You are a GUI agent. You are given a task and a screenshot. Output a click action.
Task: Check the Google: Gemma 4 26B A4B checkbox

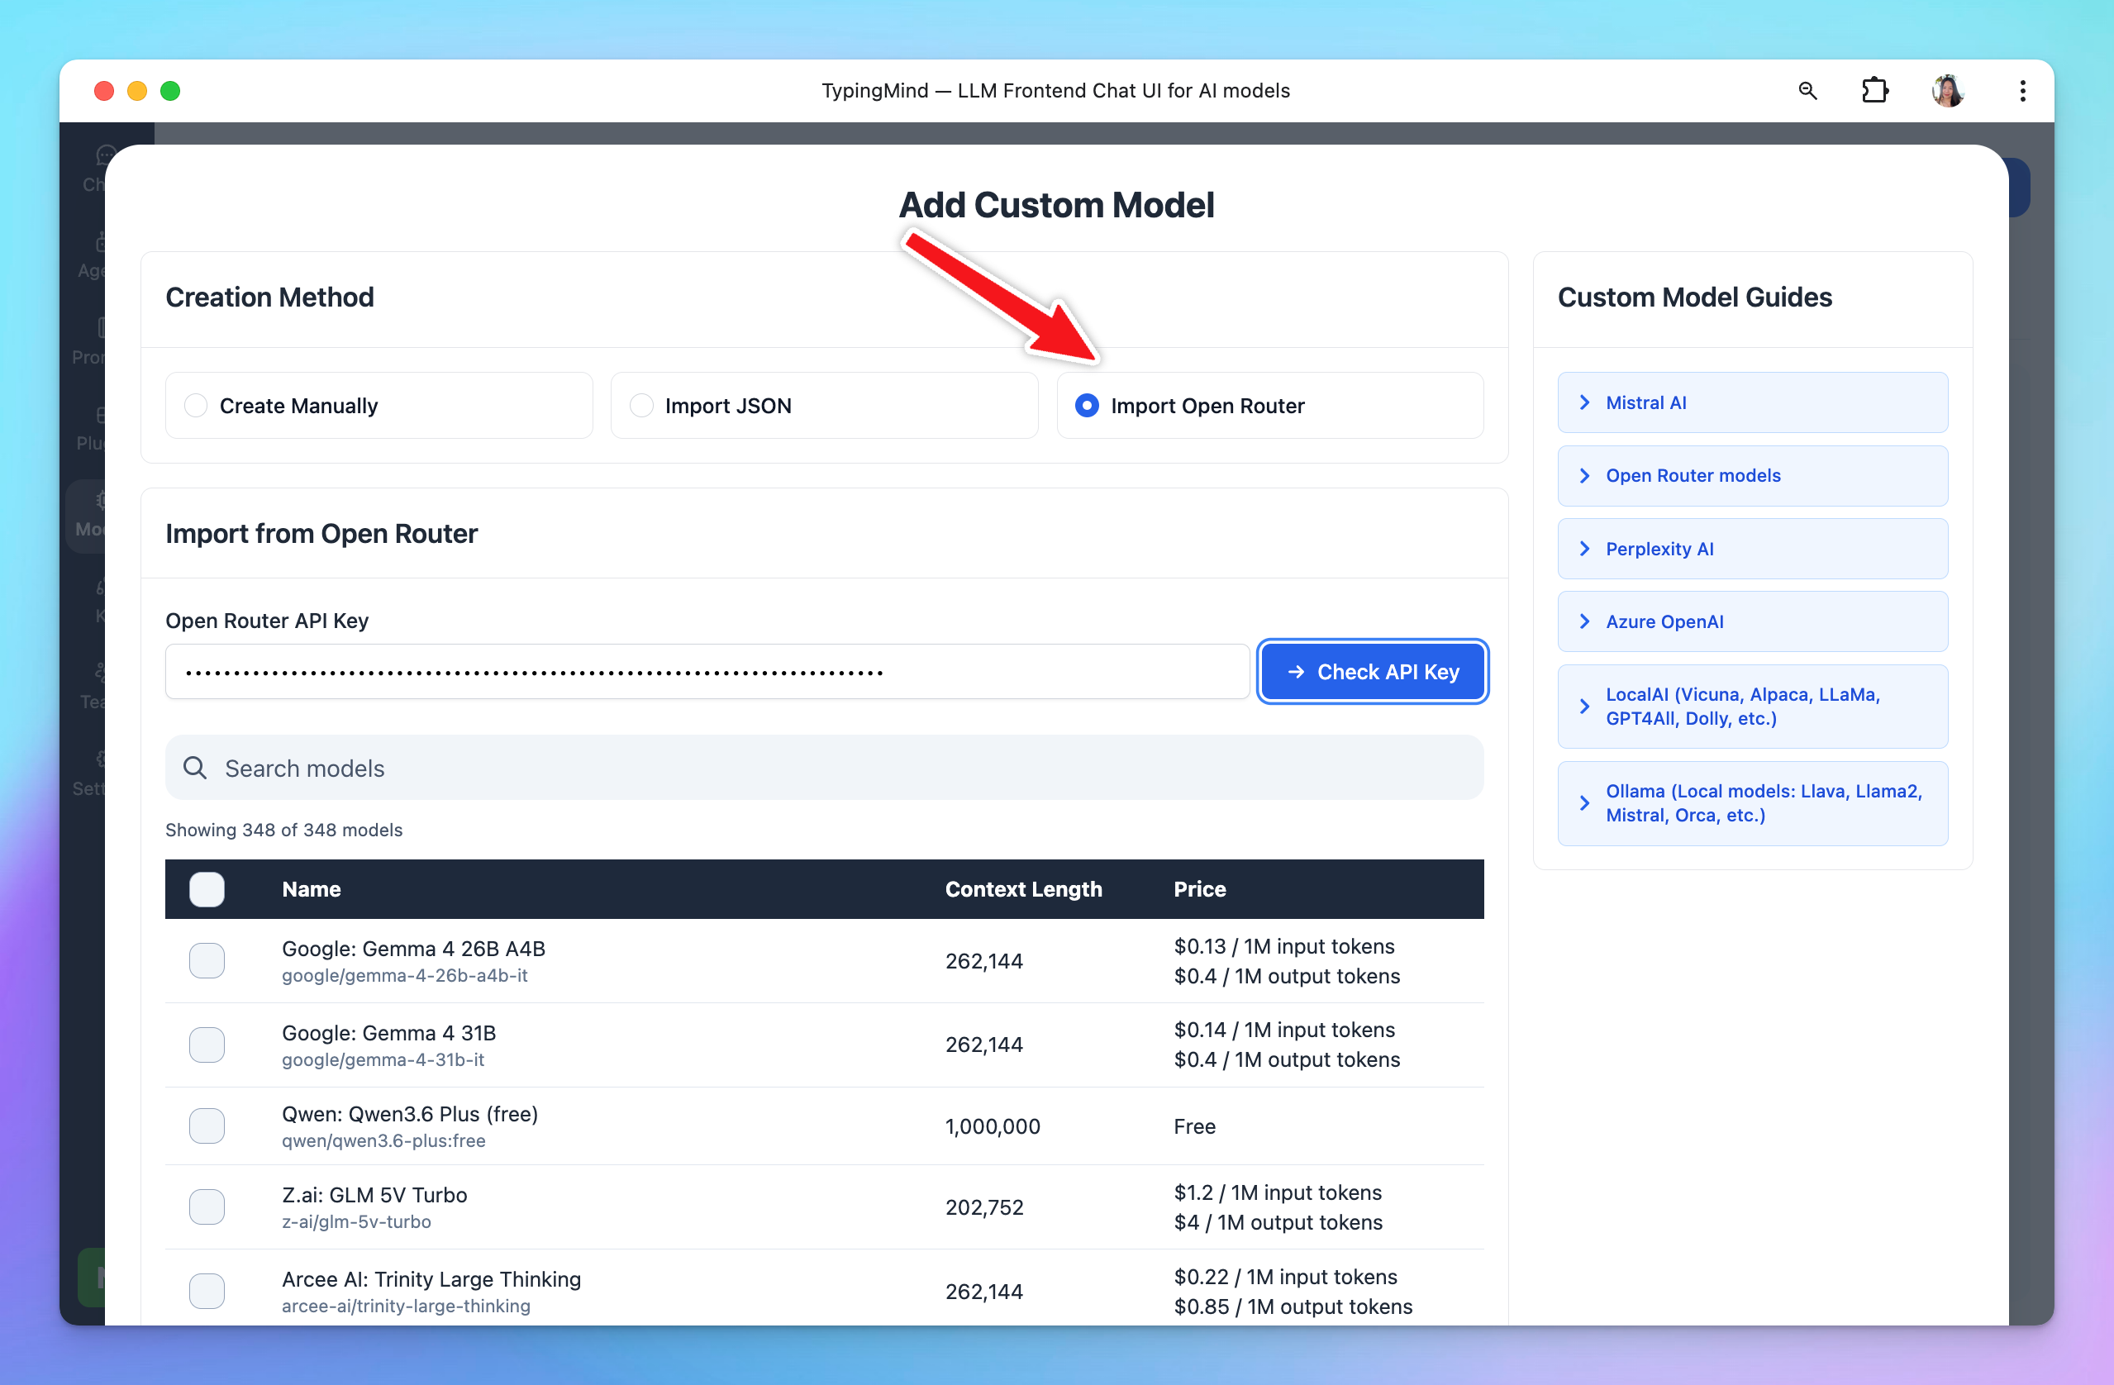point(206,960)
